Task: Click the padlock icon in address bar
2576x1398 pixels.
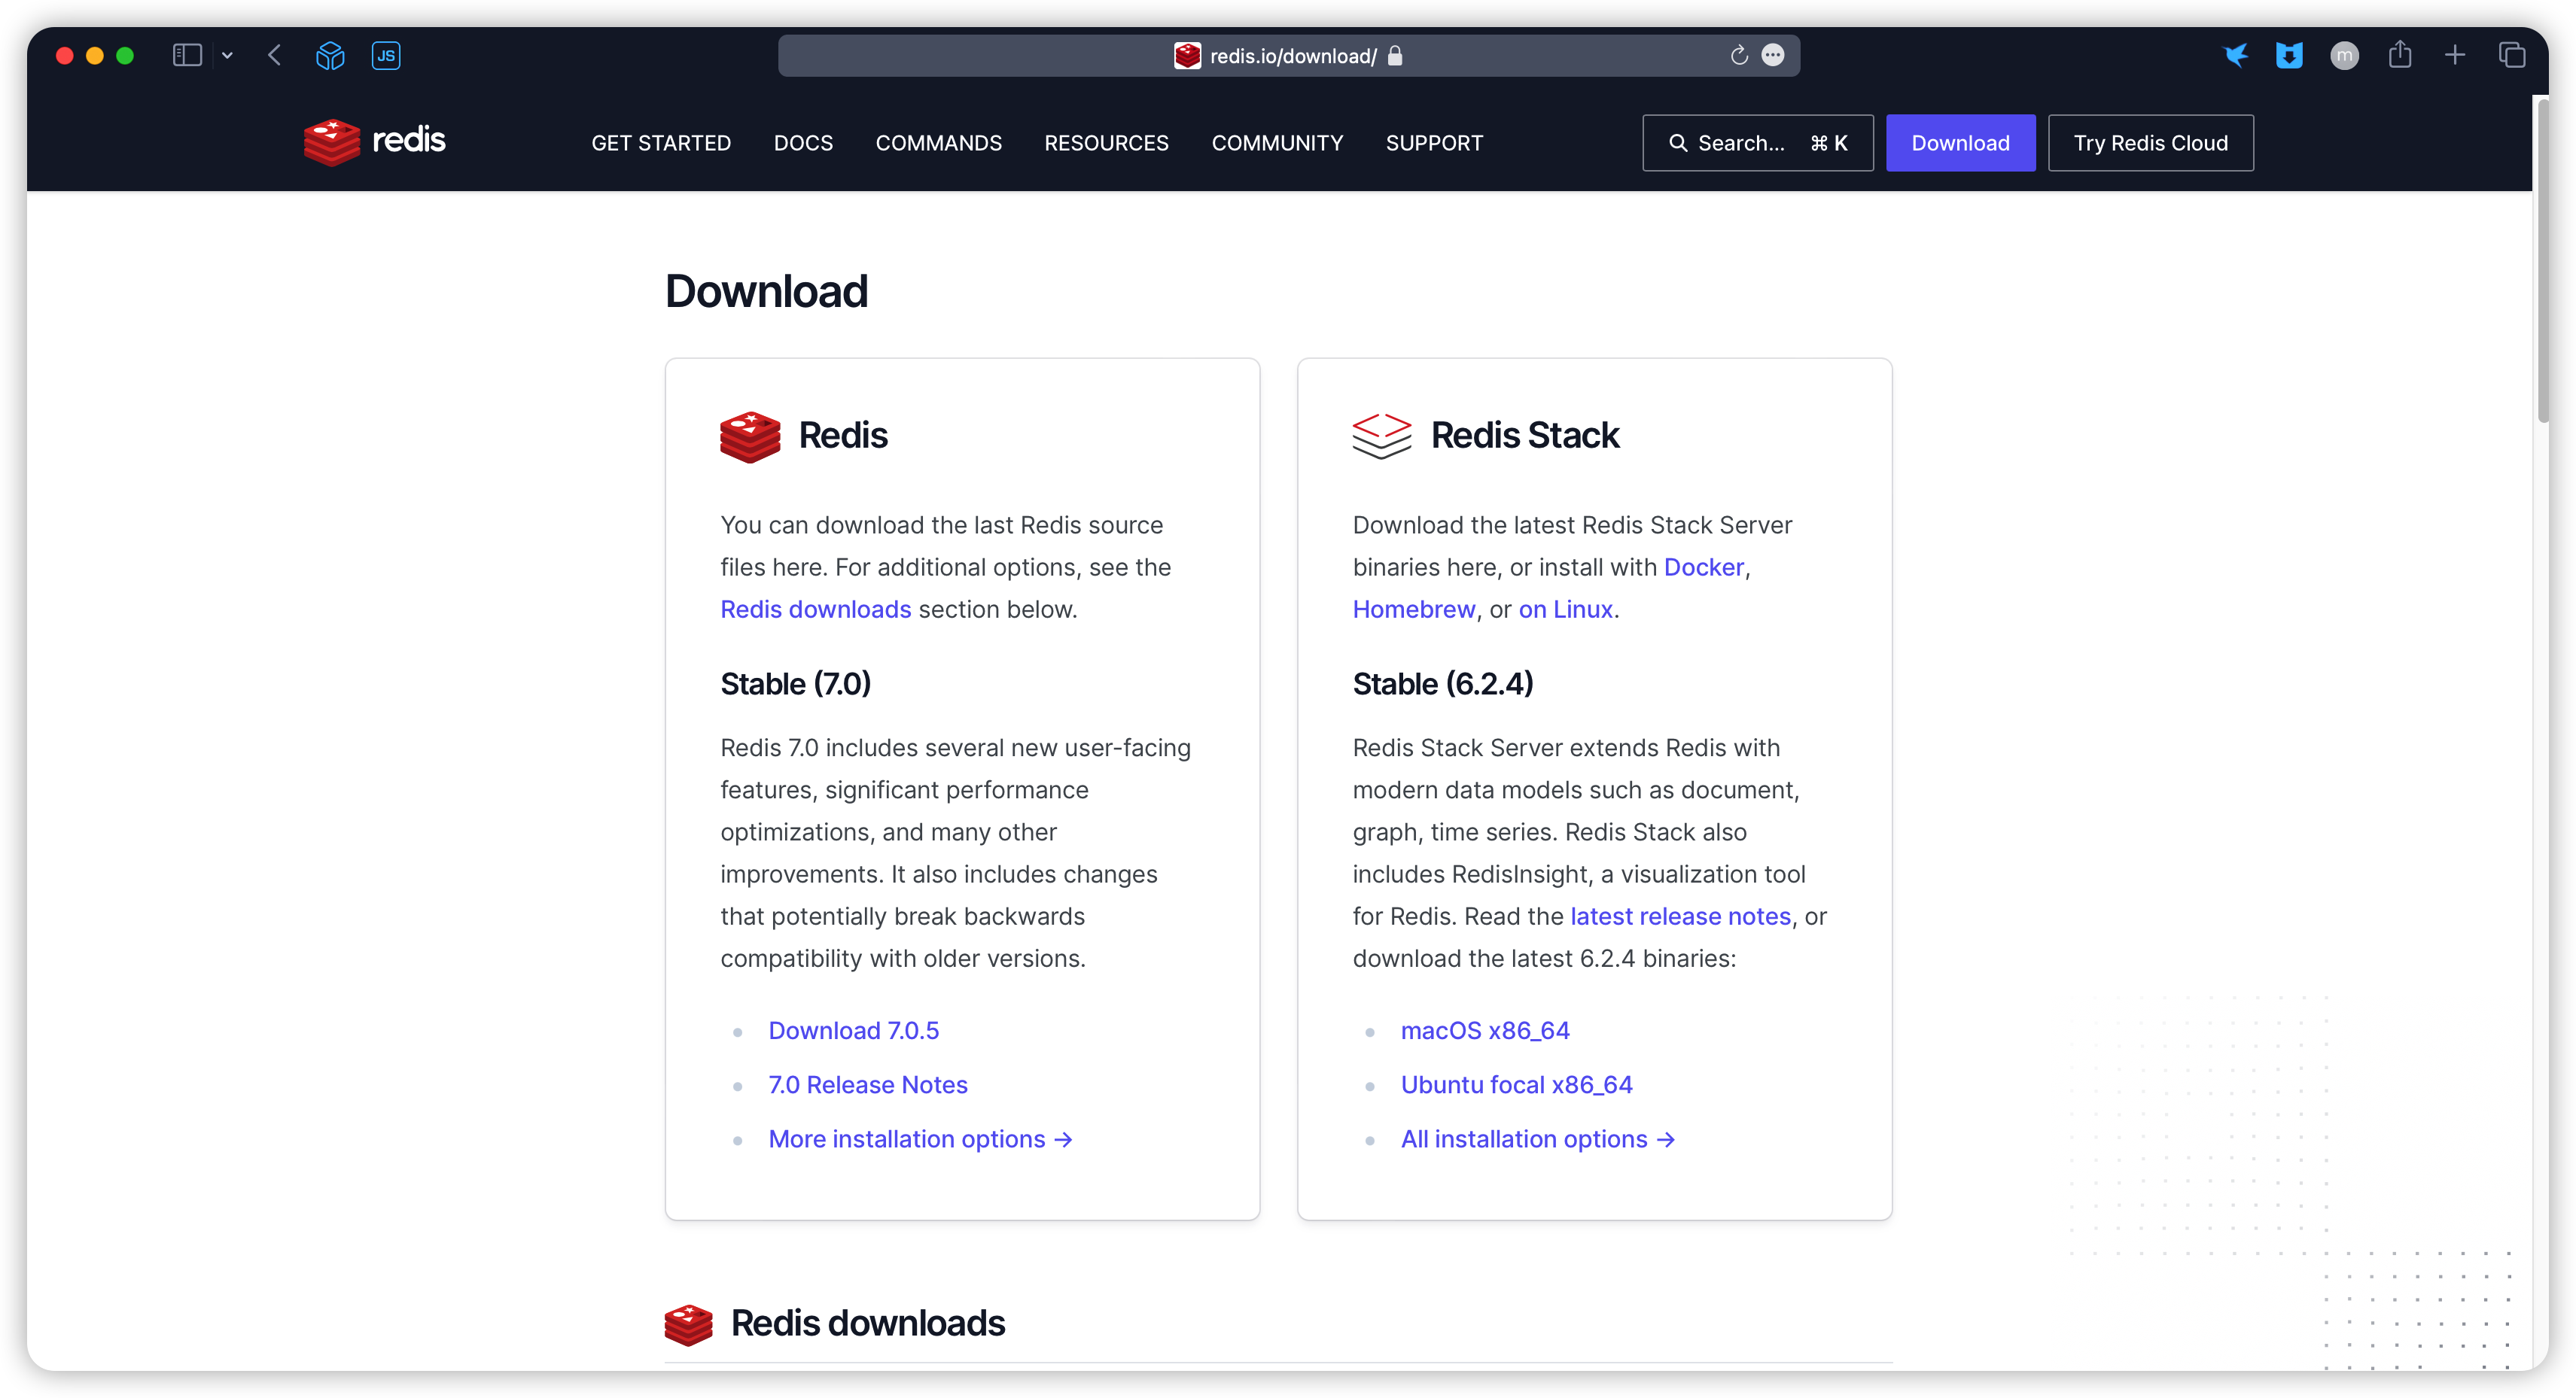Action: coord(1395,56)
